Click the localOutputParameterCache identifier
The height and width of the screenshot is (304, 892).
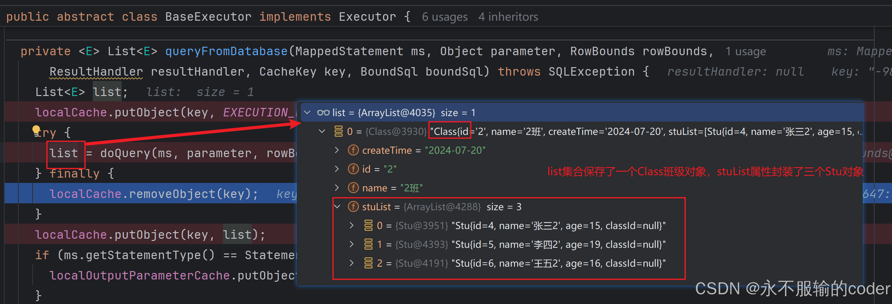tap(140, 275)
